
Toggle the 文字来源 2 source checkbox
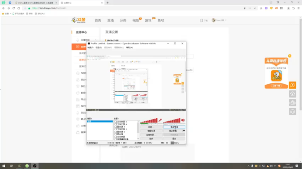tap(116, 122)
